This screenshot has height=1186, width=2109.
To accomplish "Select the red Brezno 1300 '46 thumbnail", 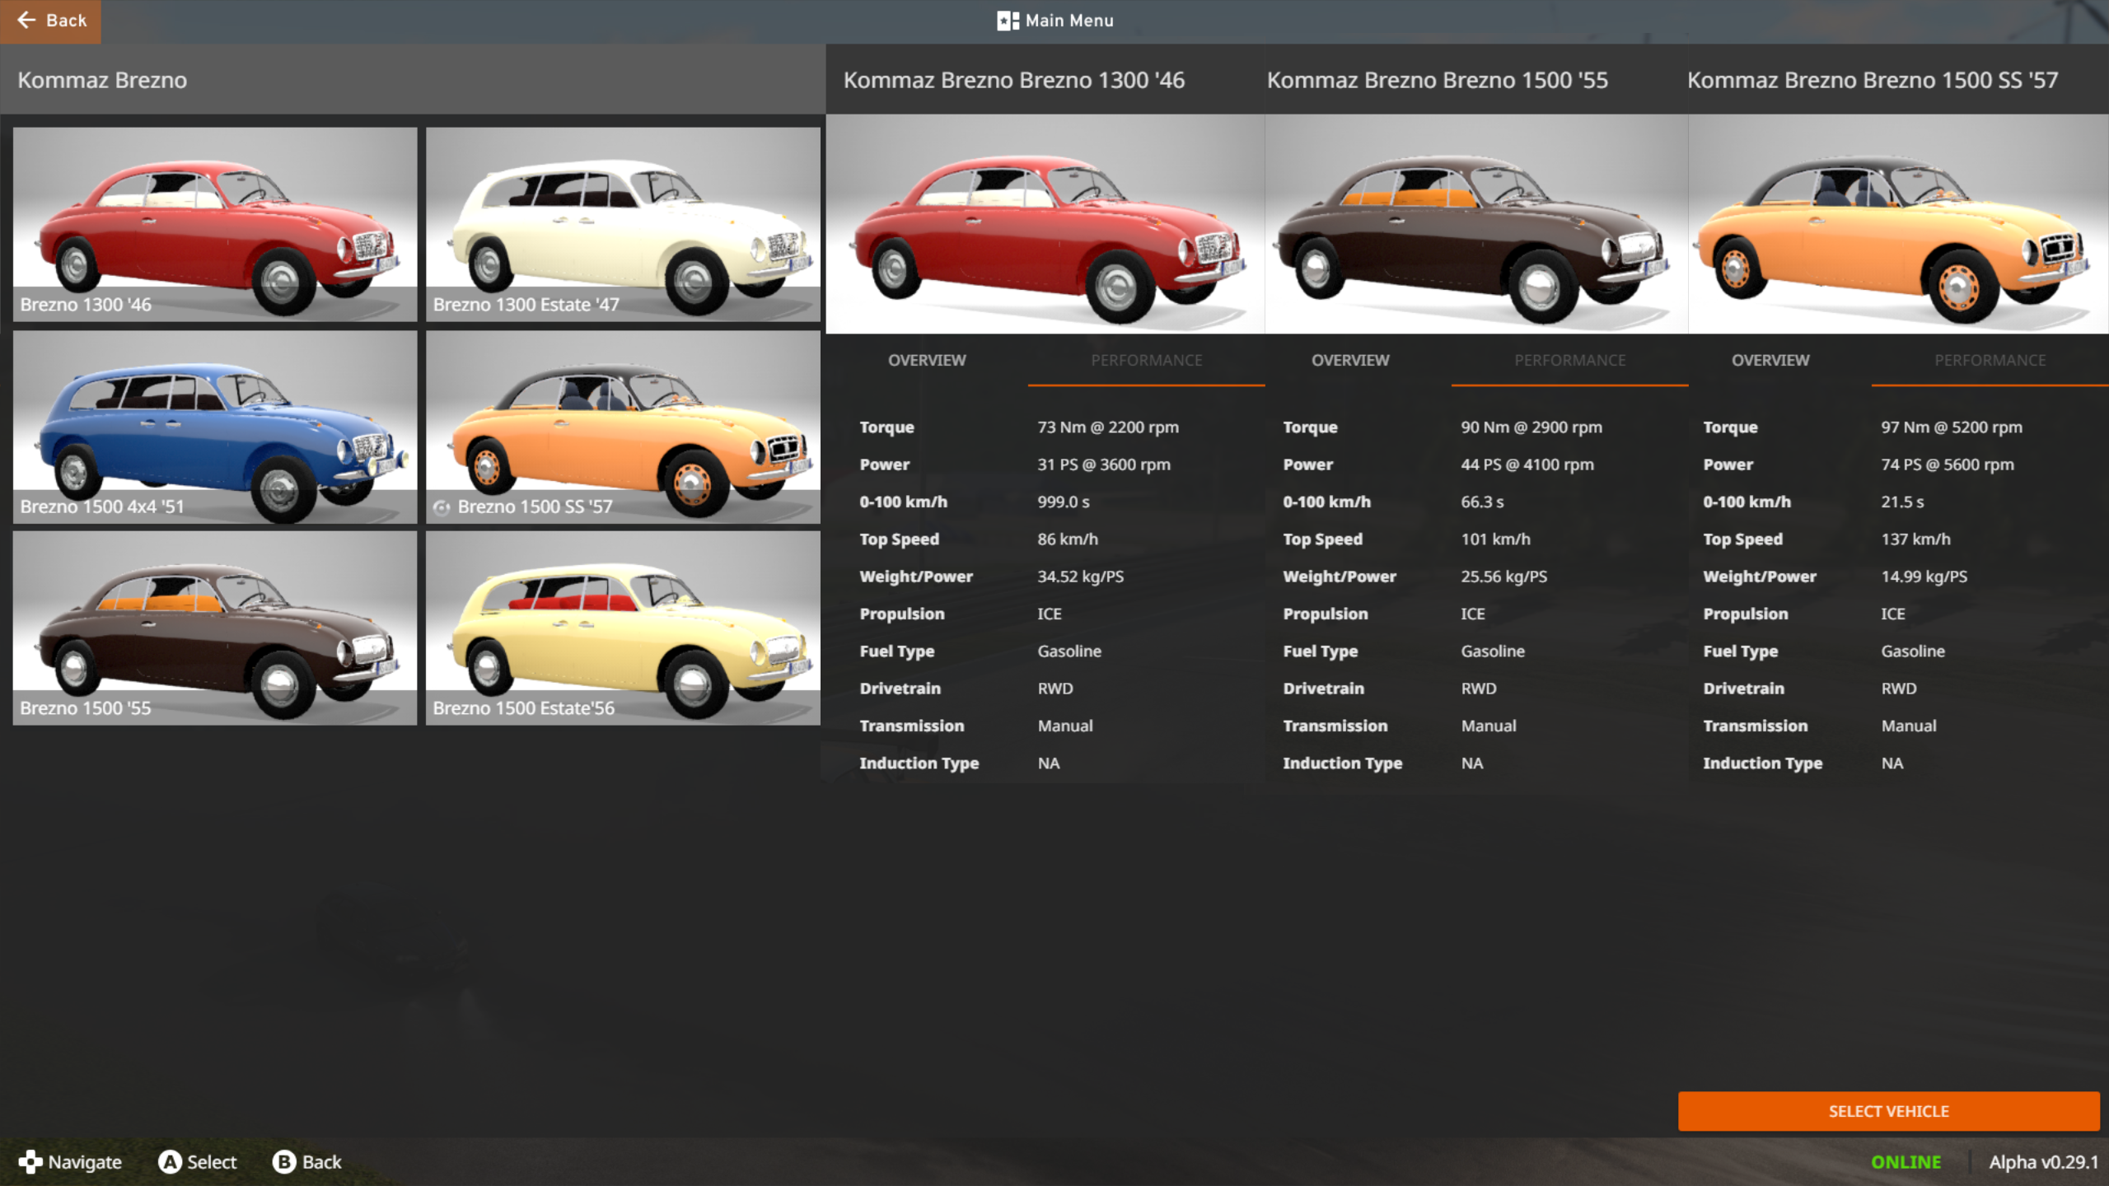I will click(215, 223).
